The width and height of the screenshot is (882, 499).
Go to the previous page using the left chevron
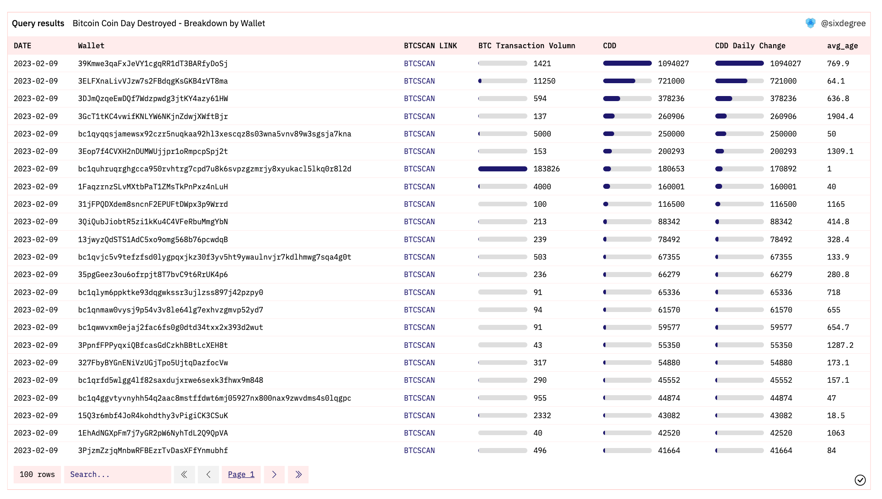click(x=209, y=475)
